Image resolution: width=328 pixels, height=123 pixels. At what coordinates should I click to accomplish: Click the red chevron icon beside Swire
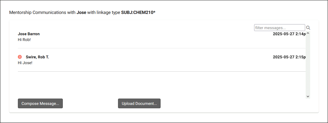(20, 57)
